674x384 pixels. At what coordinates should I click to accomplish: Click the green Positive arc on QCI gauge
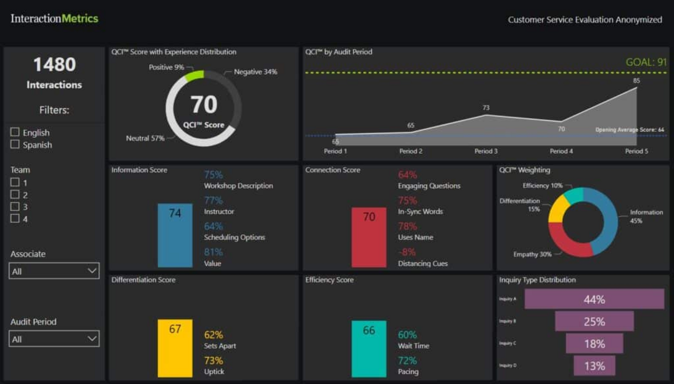(194, 76)
